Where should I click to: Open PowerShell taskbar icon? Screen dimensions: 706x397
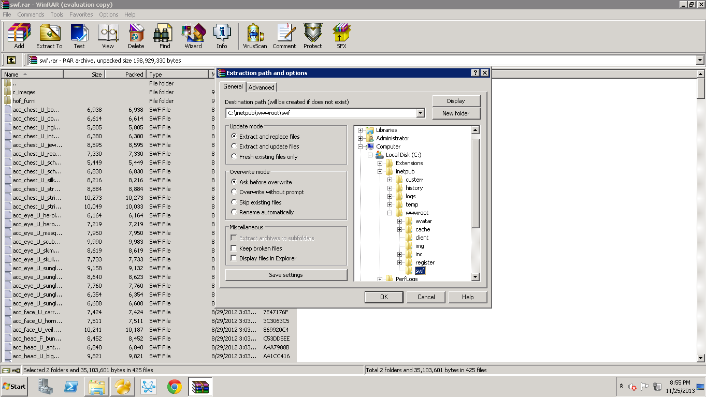tap(71, 387)
